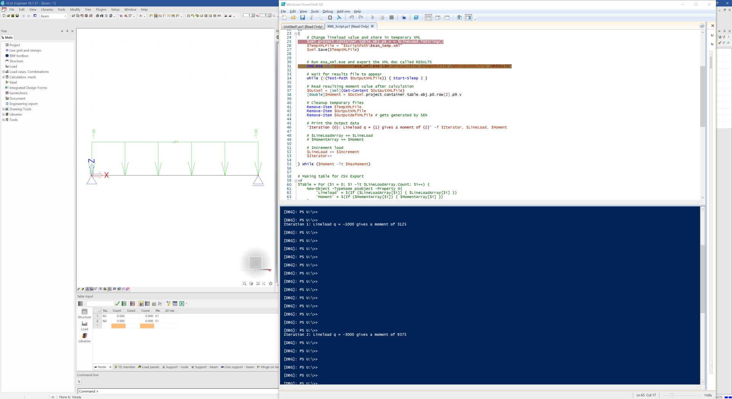732x399 pixels.
Task: Click the Save icon in PowerShell ISE toolbar
Action: [302, 18]
